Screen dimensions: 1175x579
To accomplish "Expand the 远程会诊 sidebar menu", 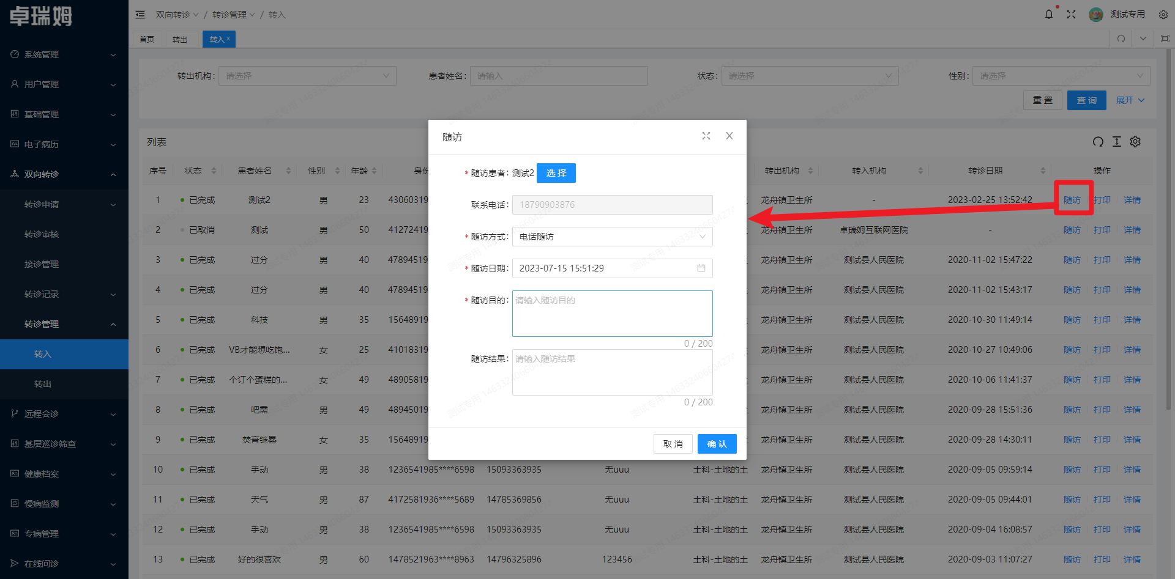I will tap(64, 414).
